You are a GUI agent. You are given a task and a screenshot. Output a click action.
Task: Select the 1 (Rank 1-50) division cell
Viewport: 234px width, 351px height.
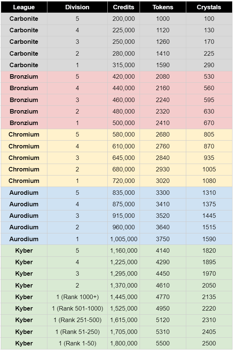tap(77, 343)
